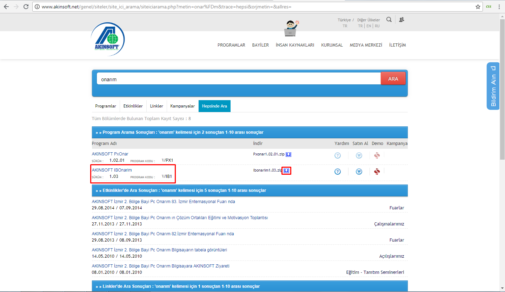This screenshot has height=292, width=505.
Task: Open the KURUMSAL menu
Action: (x=332, y=45)
